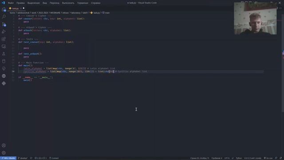
Task: Click 'infosec' breadcrumb segment
Action: 66,13
